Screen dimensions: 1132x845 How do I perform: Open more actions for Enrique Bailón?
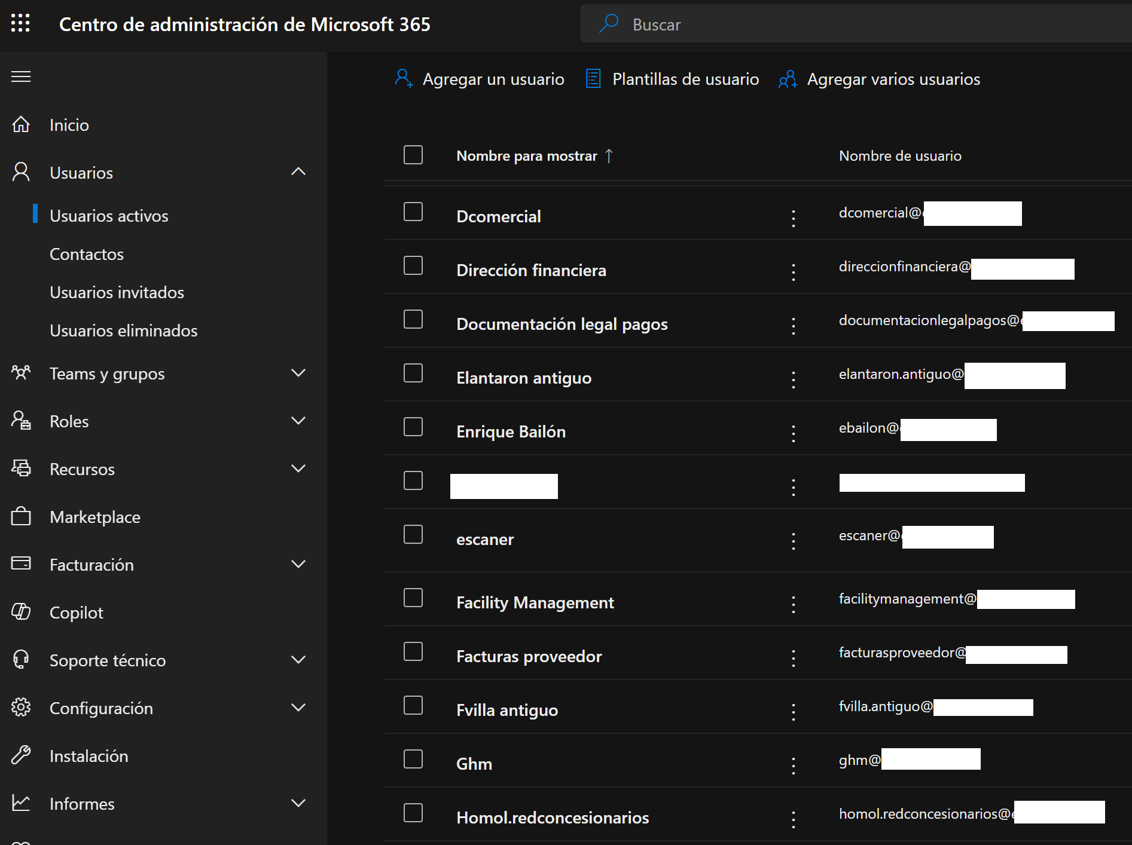[794, 433]
